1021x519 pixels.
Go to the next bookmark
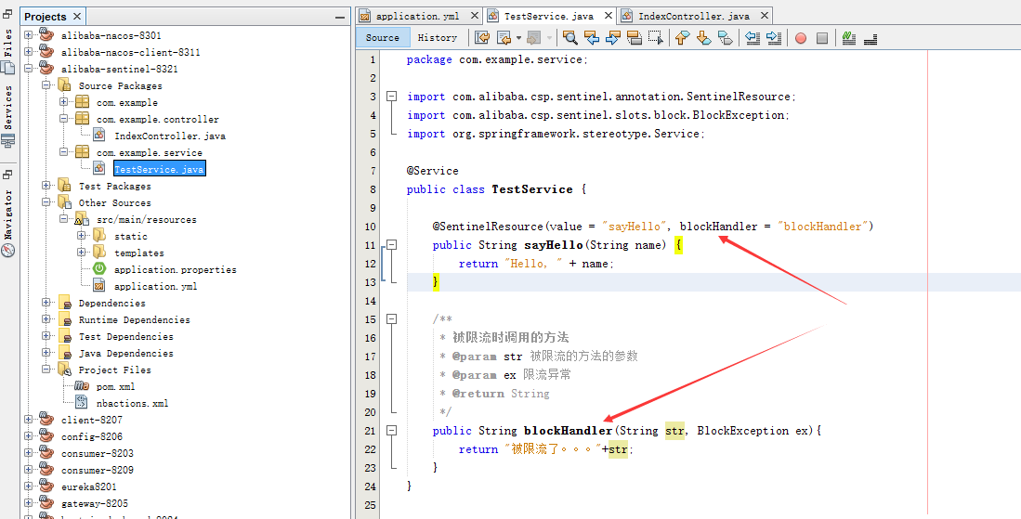pyautogui.click(x=703, y=38)
